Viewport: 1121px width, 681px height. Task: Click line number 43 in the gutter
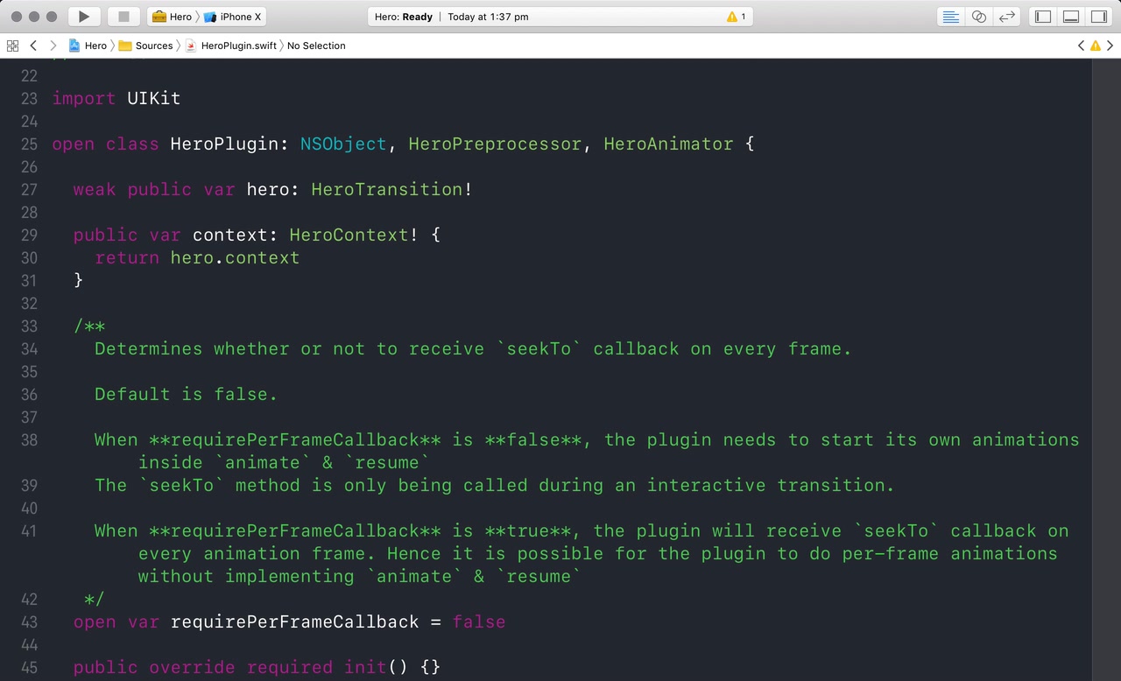(29, 621)
